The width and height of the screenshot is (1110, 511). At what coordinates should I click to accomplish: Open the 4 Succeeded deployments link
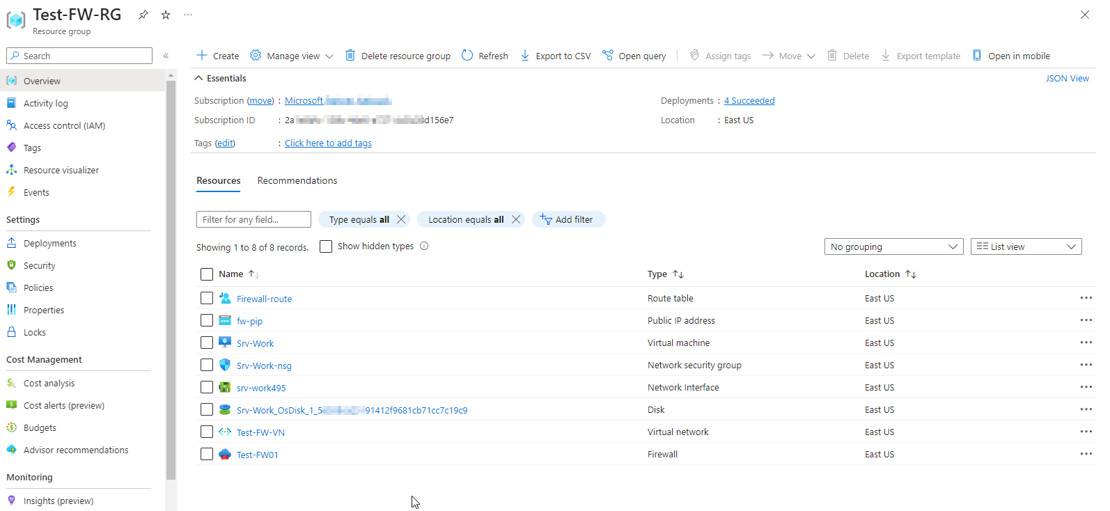coord(749,101)
